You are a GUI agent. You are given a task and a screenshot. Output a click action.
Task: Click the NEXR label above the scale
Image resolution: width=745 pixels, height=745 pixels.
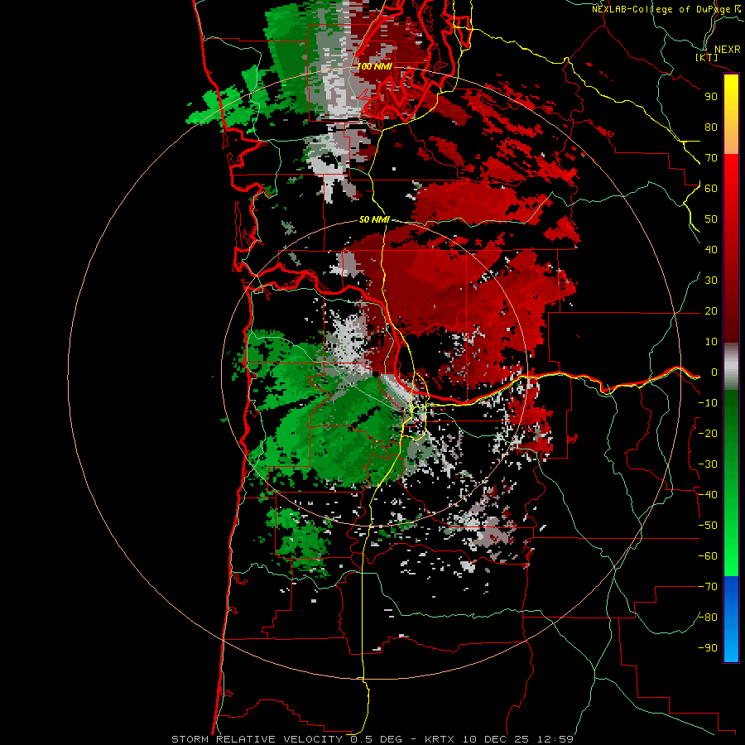point(728,50)
